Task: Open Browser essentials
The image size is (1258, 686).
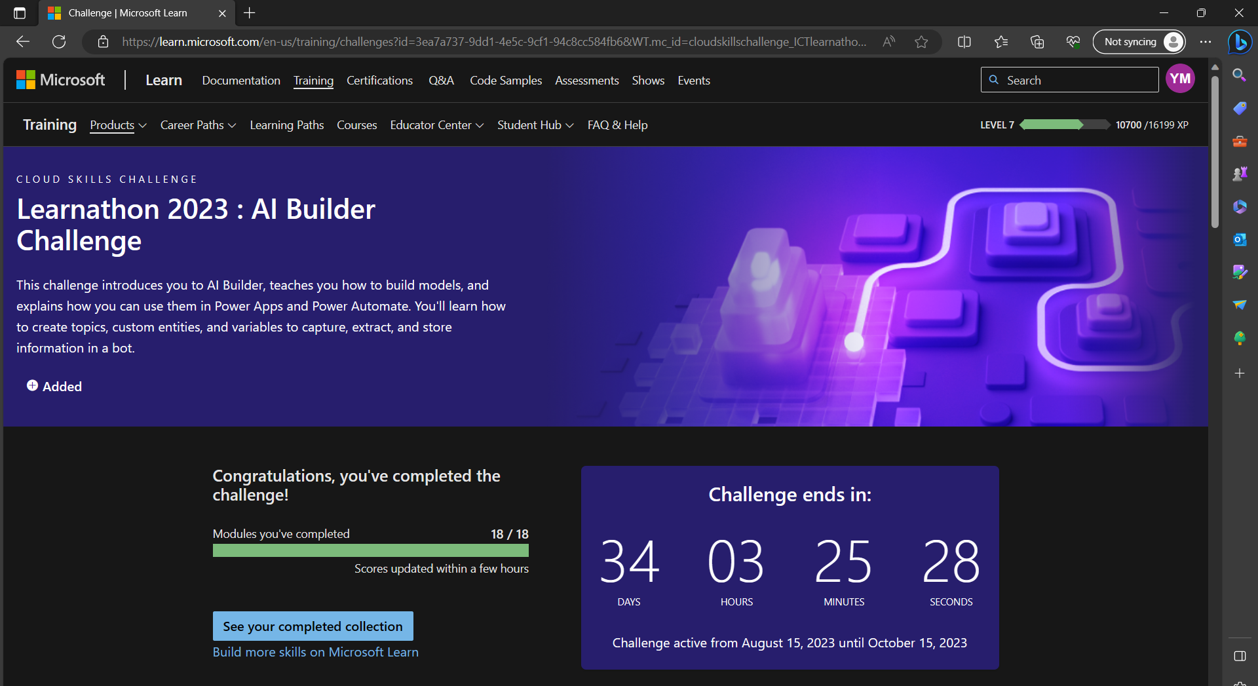Action: click(1073, 41)
